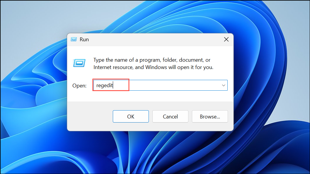The width and height of the screenshot is (310, 174).
Task: Click the Cancel button
Action: (x=170, y=116)
